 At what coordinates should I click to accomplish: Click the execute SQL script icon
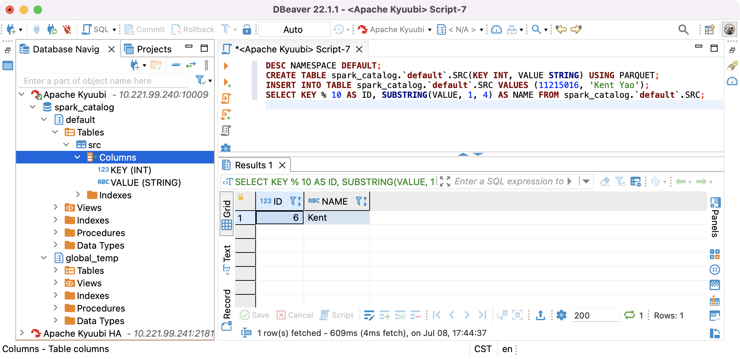pyautogui.click(x=226, y=98)
